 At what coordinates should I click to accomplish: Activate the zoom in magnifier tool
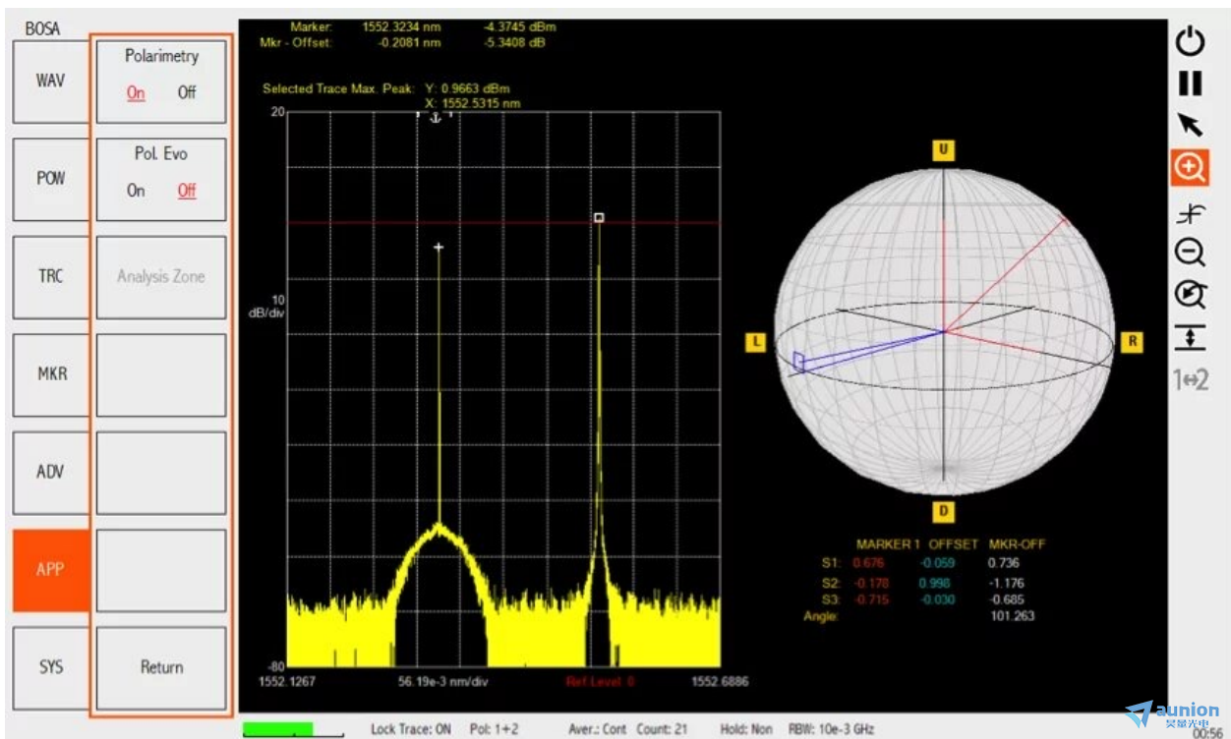[1190, 168]
